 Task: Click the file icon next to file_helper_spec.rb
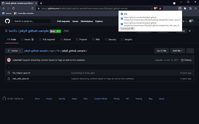(x=9, y=73)
